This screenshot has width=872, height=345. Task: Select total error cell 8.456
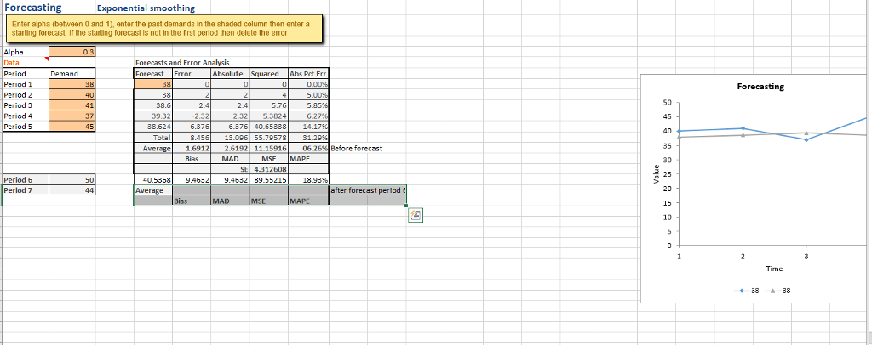pyautogui.click(x=192, y=137)
